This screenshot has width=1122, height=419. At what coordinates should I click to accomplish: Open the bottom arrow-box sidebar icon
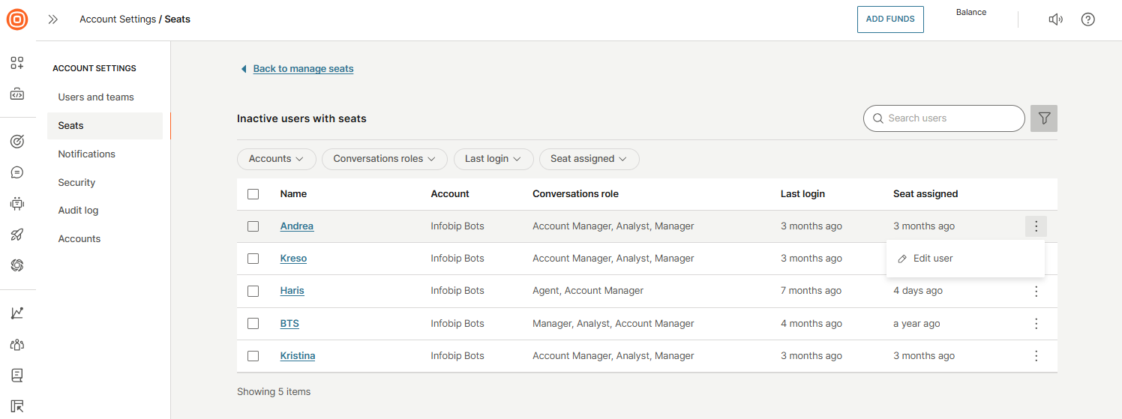pos(17,406)
